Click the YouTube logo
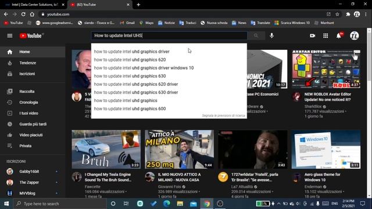The height and width of the screenshot is (209, 372). 31,36
